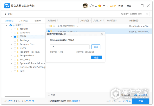Expand Program Files (x86) folder
This screenshot has width=154, height=106.
click(x=11, y=52)
